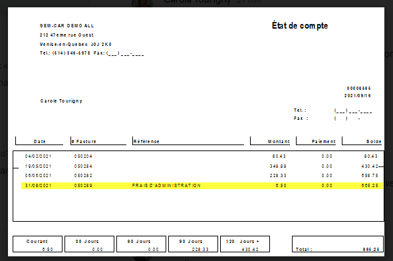
Task: Click the Total box showing 665.25
Action: (x=338, y=244)
